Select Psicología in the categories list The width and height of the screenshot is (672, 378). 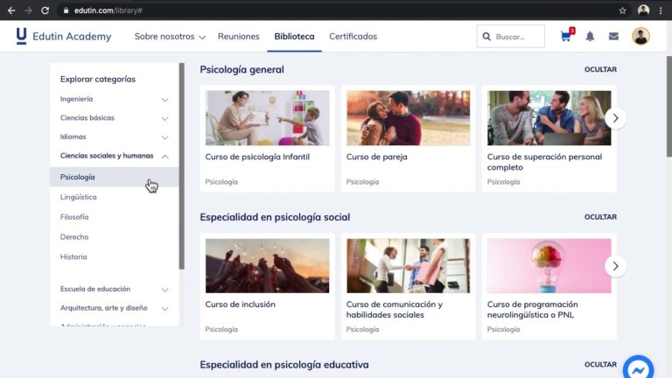(x=114, y=177)
